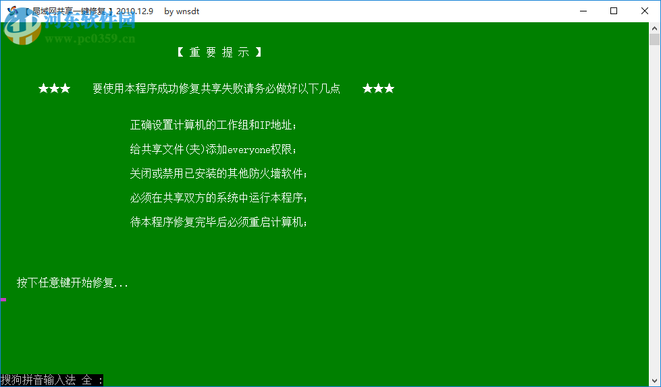Click line '必须在共享双方的系统中运行本程序'

click(219, 198)
